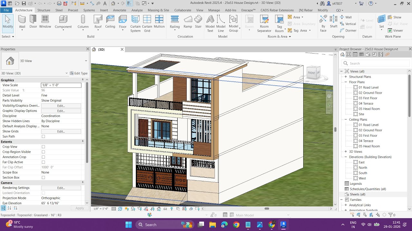The width and height of the screenshot is (412, 231).
Task: Open the Select dropdown under Modify
Action: point(8,37)
